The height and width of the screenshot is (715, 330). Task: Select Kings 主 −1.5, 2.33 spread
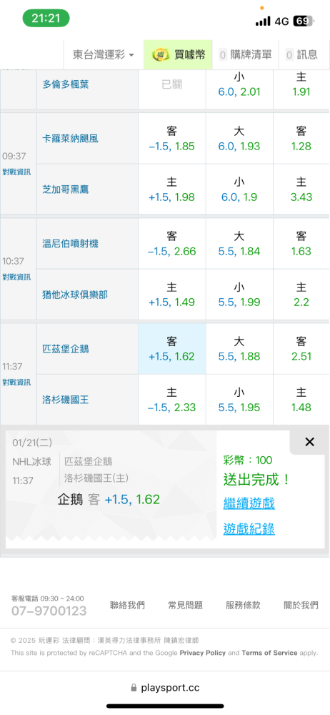(x=172, y=400)
